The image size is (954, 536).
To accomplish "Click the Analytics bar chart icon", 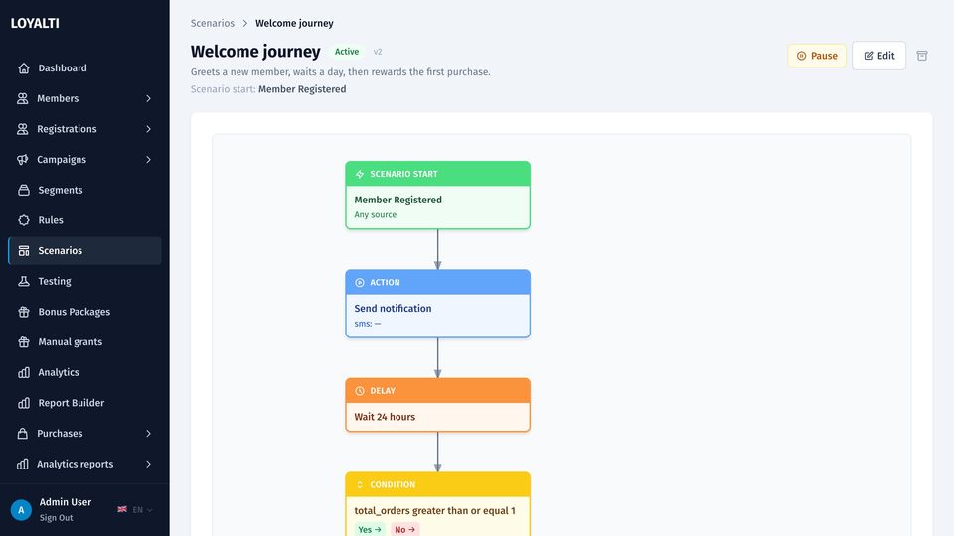I will pyautogui.click(x=24, y=372).
